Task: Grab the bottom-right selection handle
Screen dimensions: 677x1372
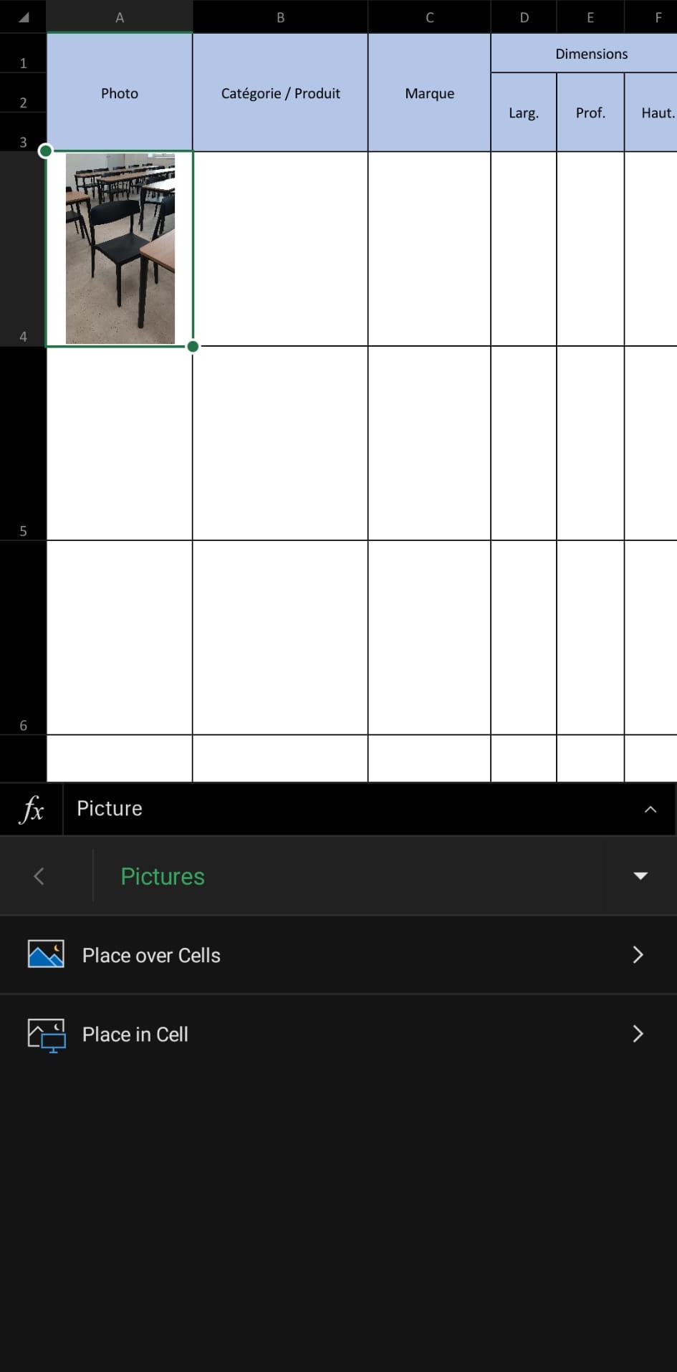Action: [x=193, y=347]
